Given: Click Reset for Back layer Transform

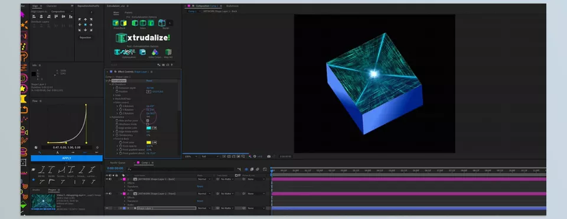Looking at the screenshot, I should pyautogui.click(x=200, y=187).
